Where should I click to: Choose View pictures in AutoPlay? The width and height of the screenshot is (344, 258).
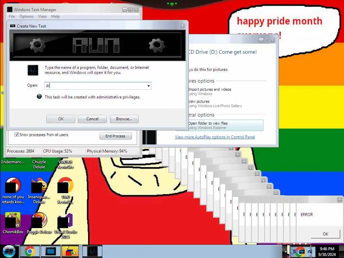pyautogui.click(x=215, y=103)
